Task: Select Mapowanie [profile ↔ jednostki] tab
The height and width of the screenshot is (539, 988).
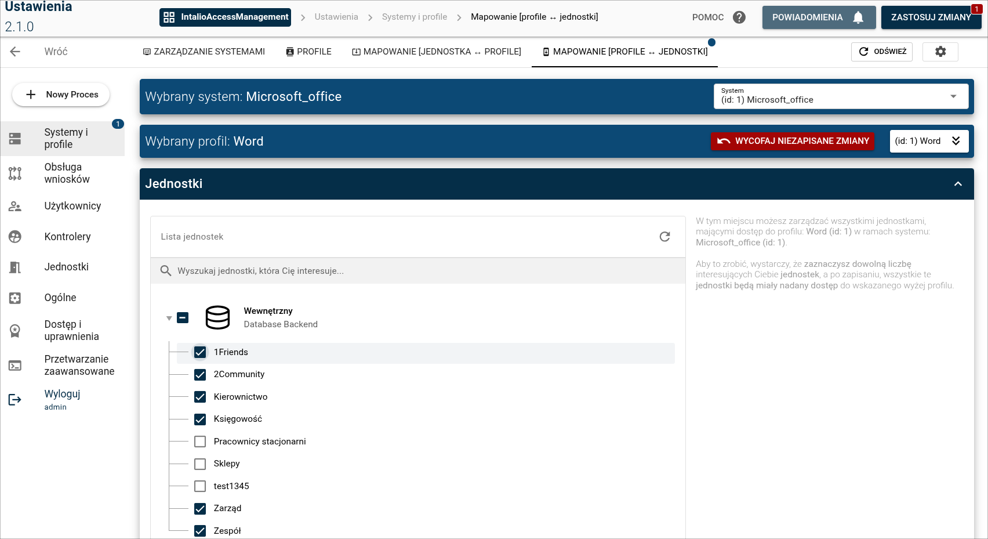Action: (x=624, y=52)
